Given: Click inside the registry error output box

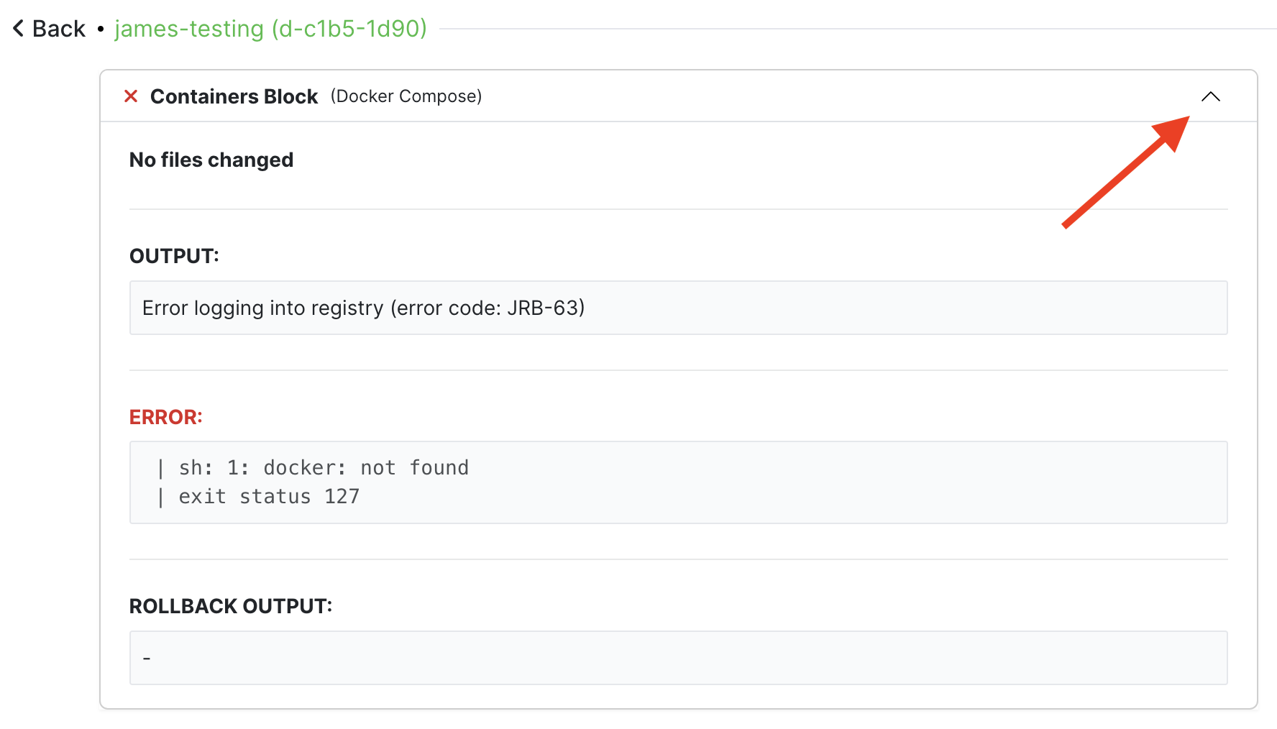Looking at the screenshot, I should [678, 308].
